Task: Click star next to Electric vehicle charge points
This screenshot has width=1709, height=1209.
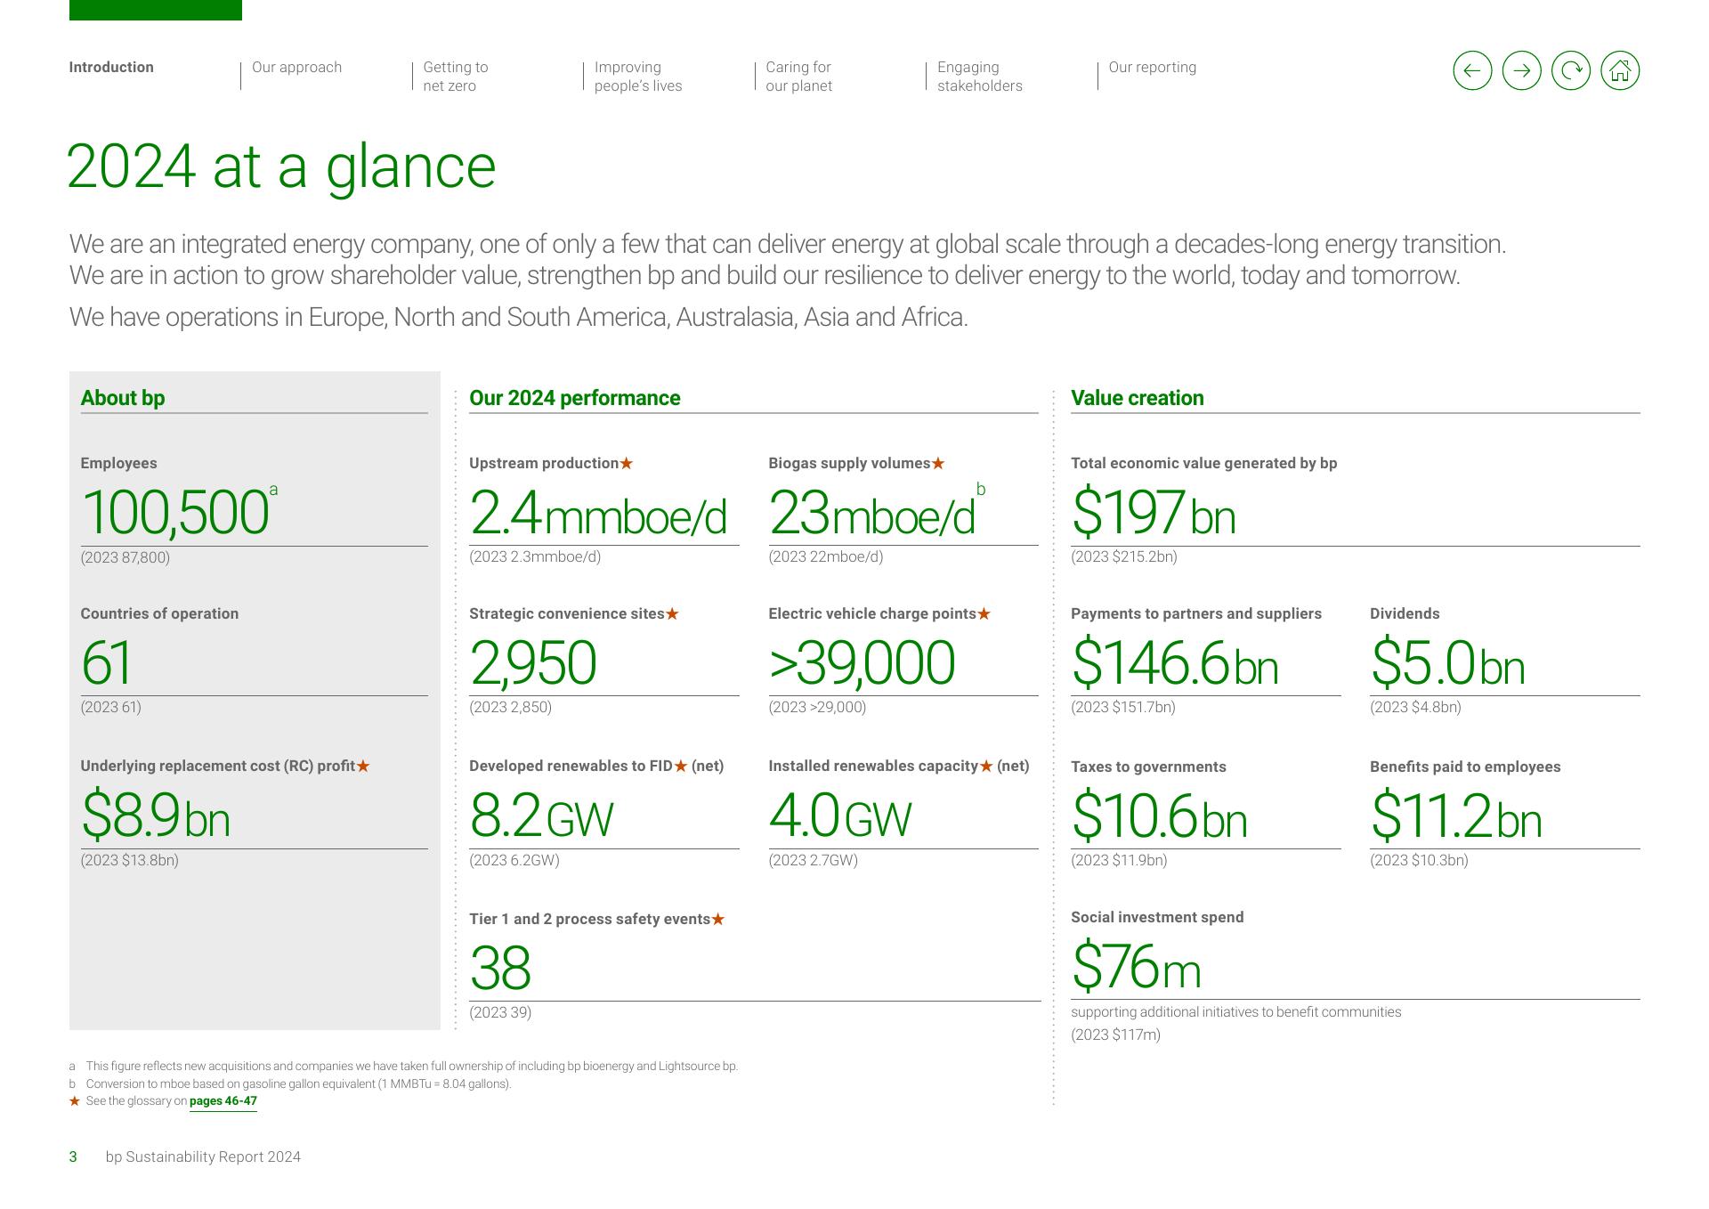Action: 984,613
